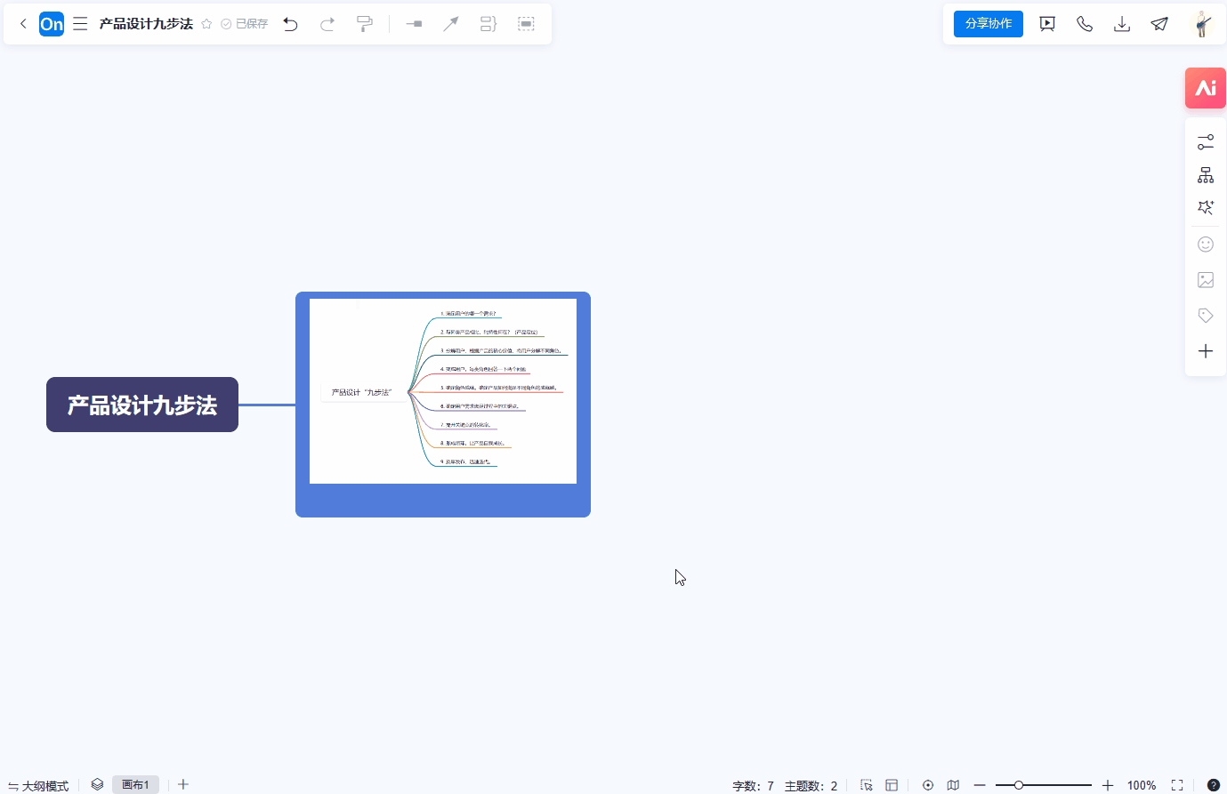Image resolution: width=1227 pixels, height=794 pixels.
Task: Select the embedded mind map image
Action: 443,391
